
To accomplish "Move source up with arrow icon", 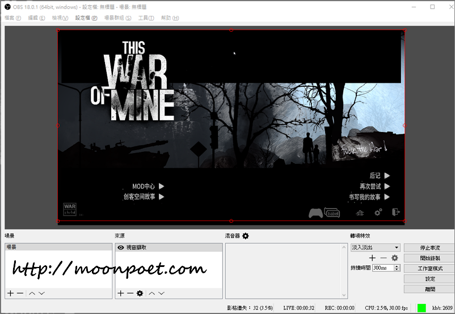I will click(x=152, y=294).
